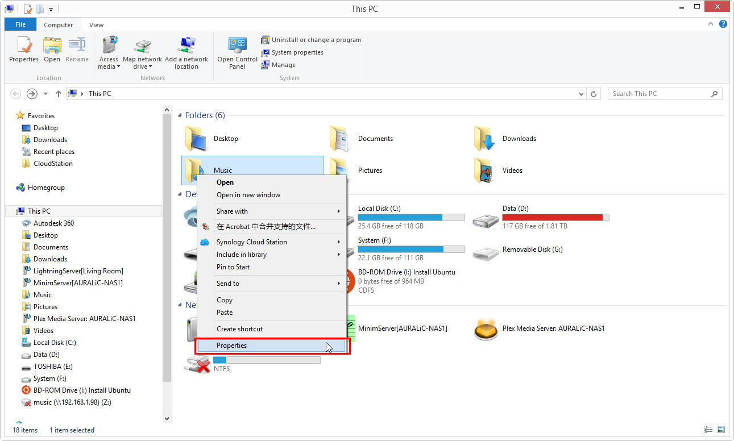Image resolution: width=734 pixels, height=441 pixels.
Task: Click the Up one level arrow
Action: click(x=59, y=94)
